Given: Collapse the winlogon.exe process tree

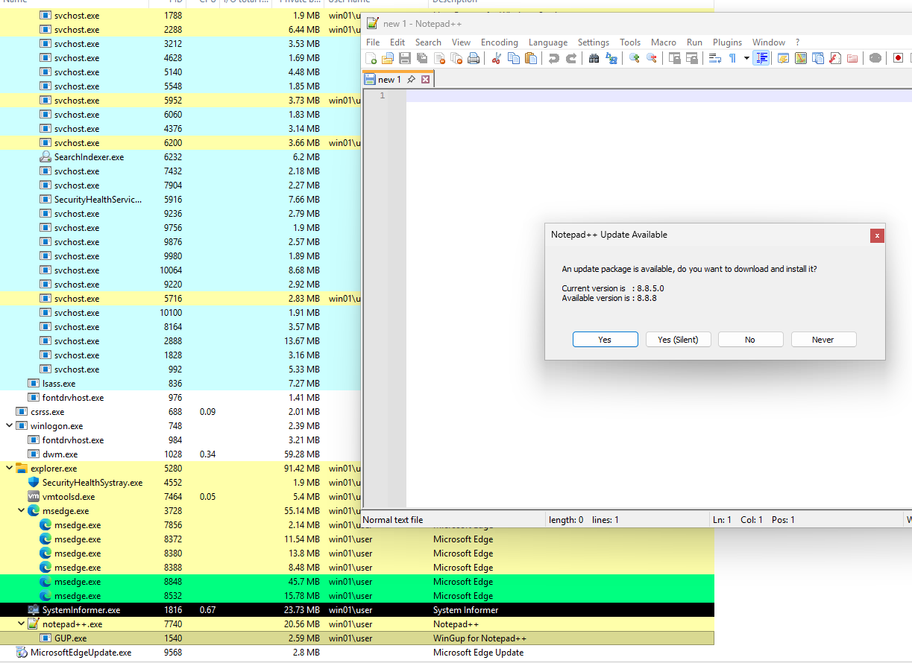Looking at the screenshot, I should [x=10, y=426].
